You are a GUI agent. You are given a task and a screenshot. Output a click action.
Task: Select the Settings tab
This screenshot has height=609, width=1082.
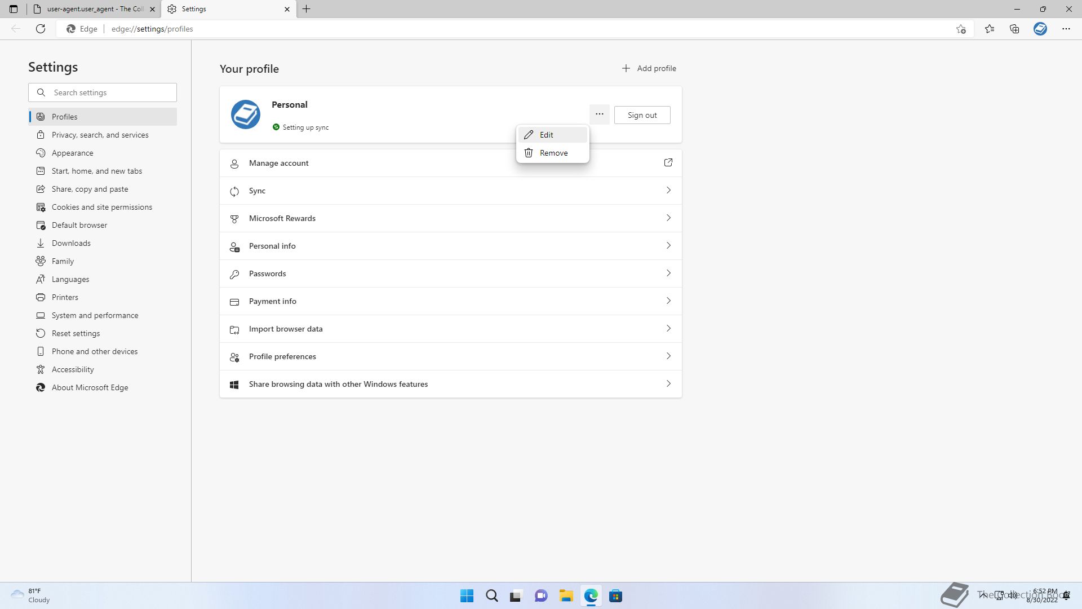click(x=229, y=9)
